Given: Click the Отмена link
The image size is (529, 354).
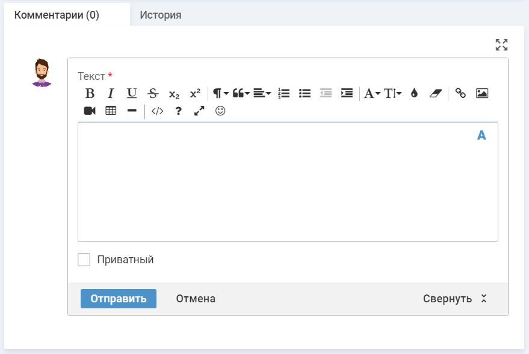Looking at the screenshot, I should (x=196, y=299).
